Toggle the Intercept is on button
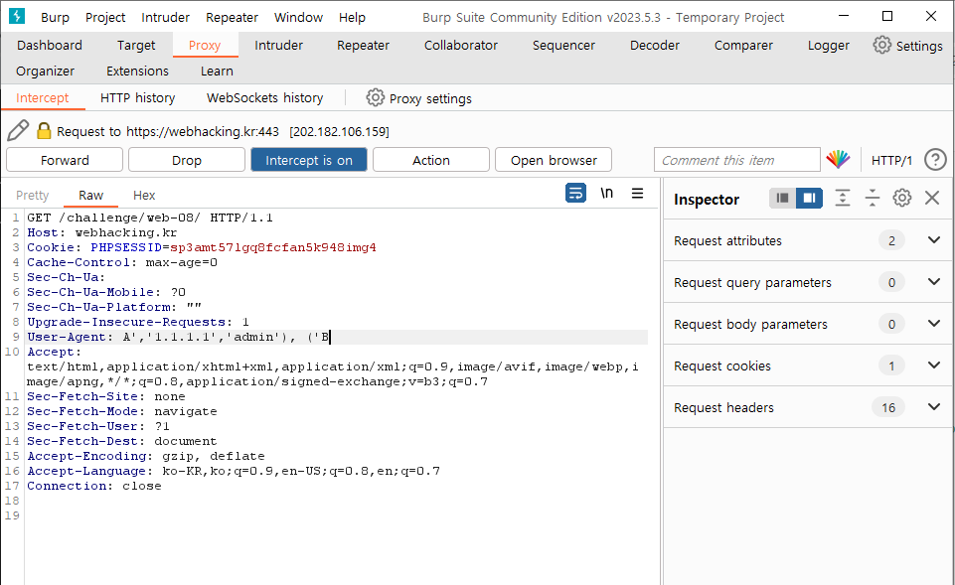The image size is (955, 585). (309, 160)
